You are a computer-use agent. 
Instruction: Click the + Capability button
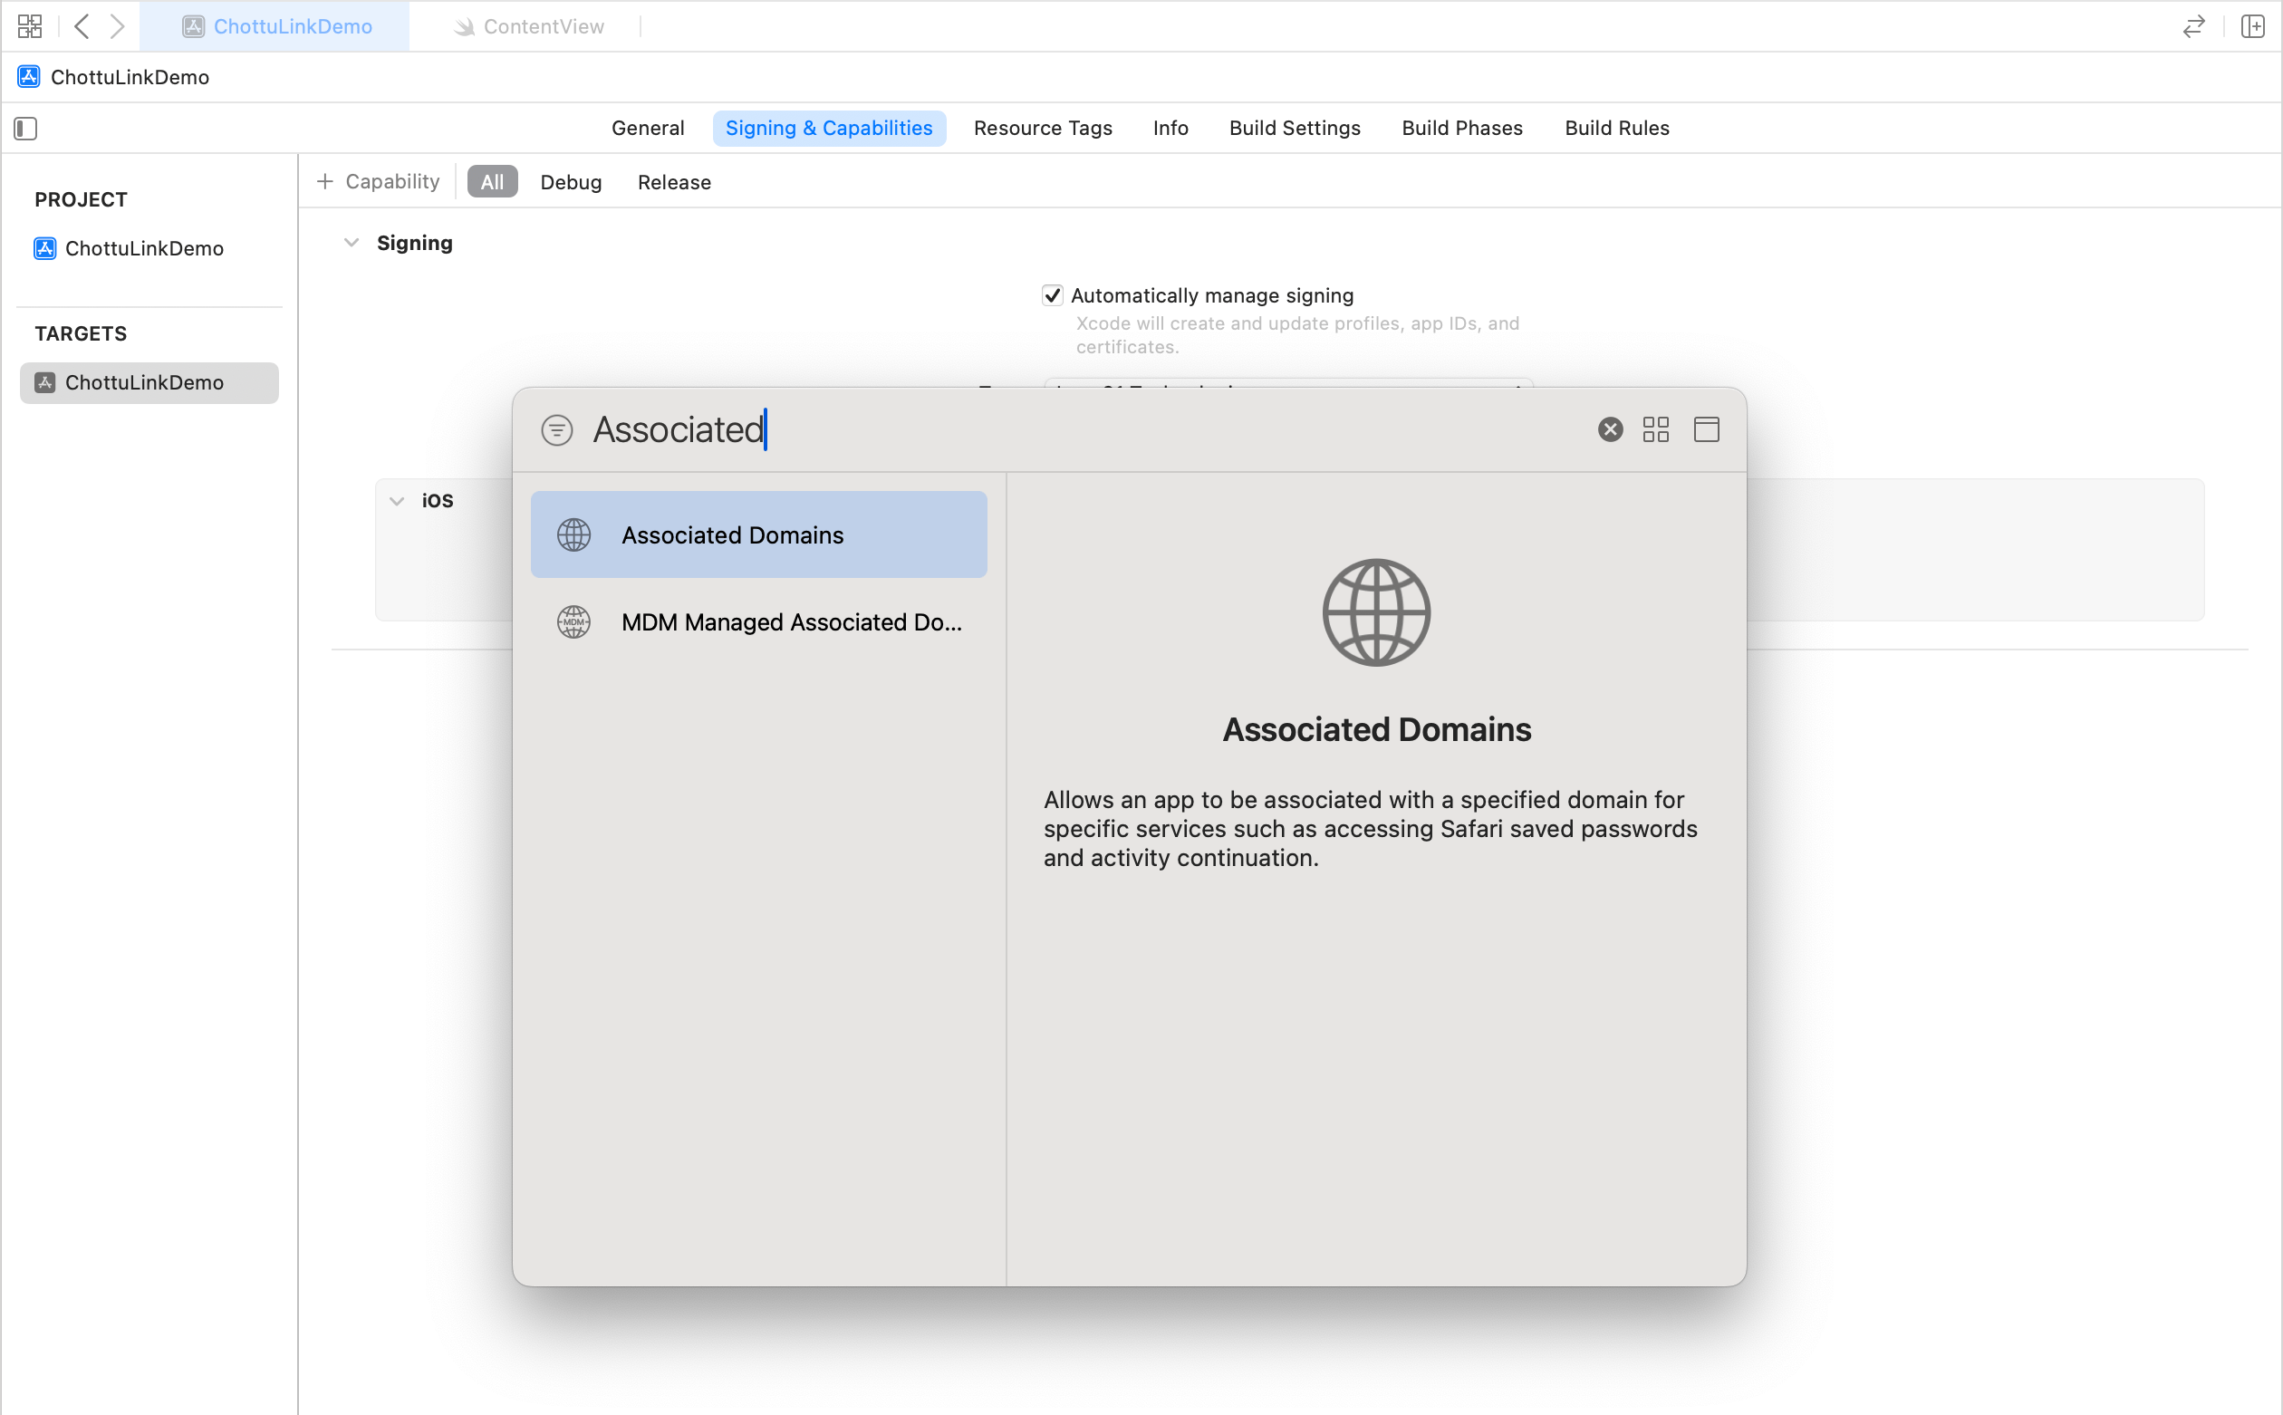(x=378, y=181)
